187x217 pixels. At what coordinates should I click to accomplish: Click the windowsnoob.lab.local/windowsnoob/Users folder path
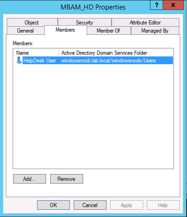(x=108, y=61)
